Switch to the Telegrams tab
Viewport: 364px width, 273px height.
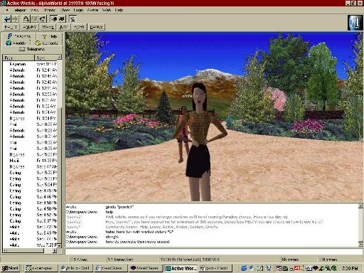[x=32, y=49]
